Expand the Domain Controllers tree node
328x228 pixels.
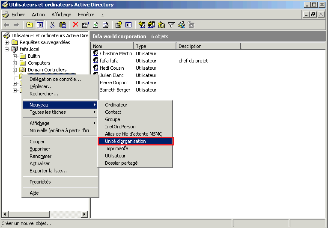click(15, 70)
